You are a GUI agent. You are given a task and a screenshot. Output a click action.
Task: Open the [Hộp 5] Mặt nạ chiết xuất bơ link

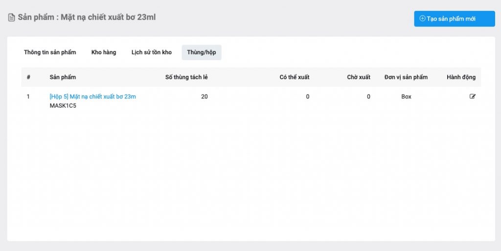click(x=92, y=96)
